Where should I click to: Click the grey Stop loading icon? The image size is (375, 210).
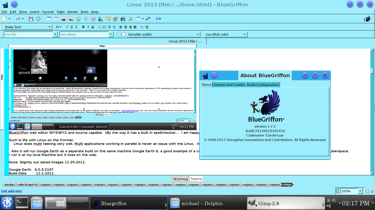tap(38, 19)
